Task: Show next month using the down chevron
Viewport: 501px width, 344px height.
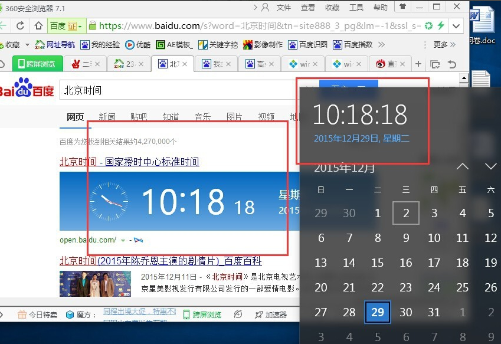Action: click(x=491, y=166)
